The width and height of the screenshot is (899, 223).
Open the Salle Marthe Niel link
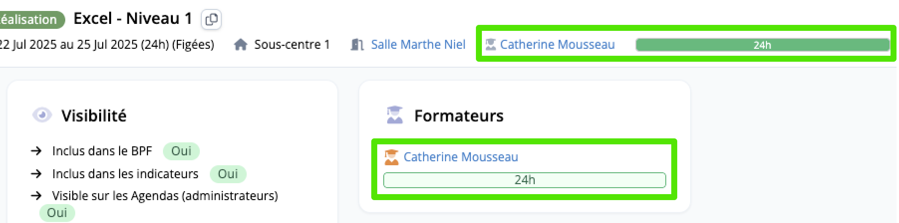tap(418, 45)
